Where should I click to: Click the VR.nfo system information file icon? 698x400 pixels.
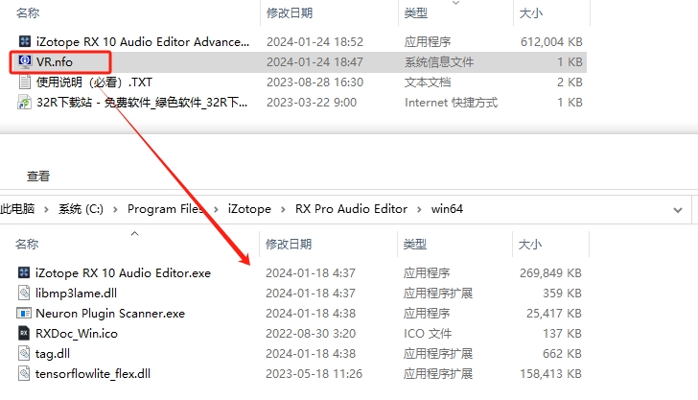[x=25, y=62]
